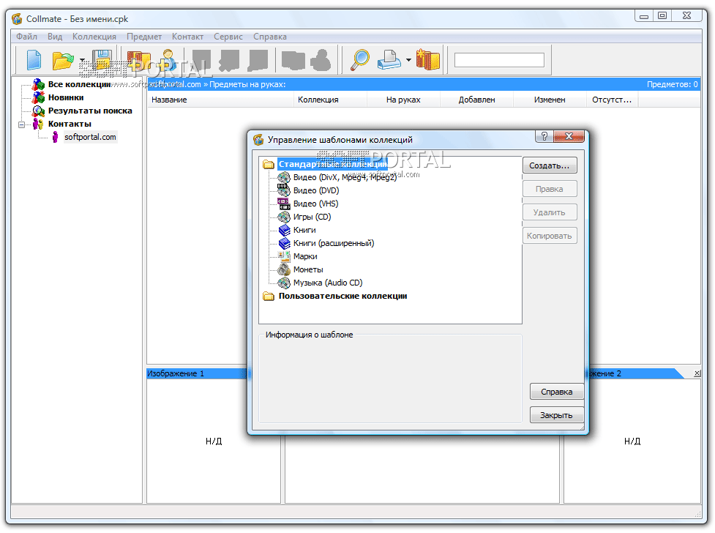Click the magnifying glass search toolbar icon
Image resolution: width=715 pixels, height=533 pixels.
click(360, 60)
